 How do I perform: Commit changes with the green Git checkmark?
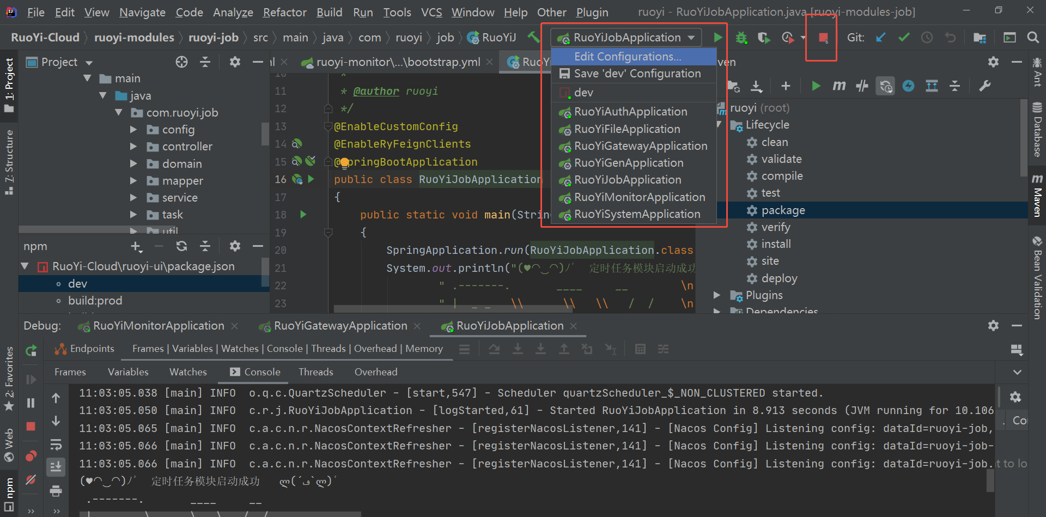pyautogui.click(x=904, y=38)
